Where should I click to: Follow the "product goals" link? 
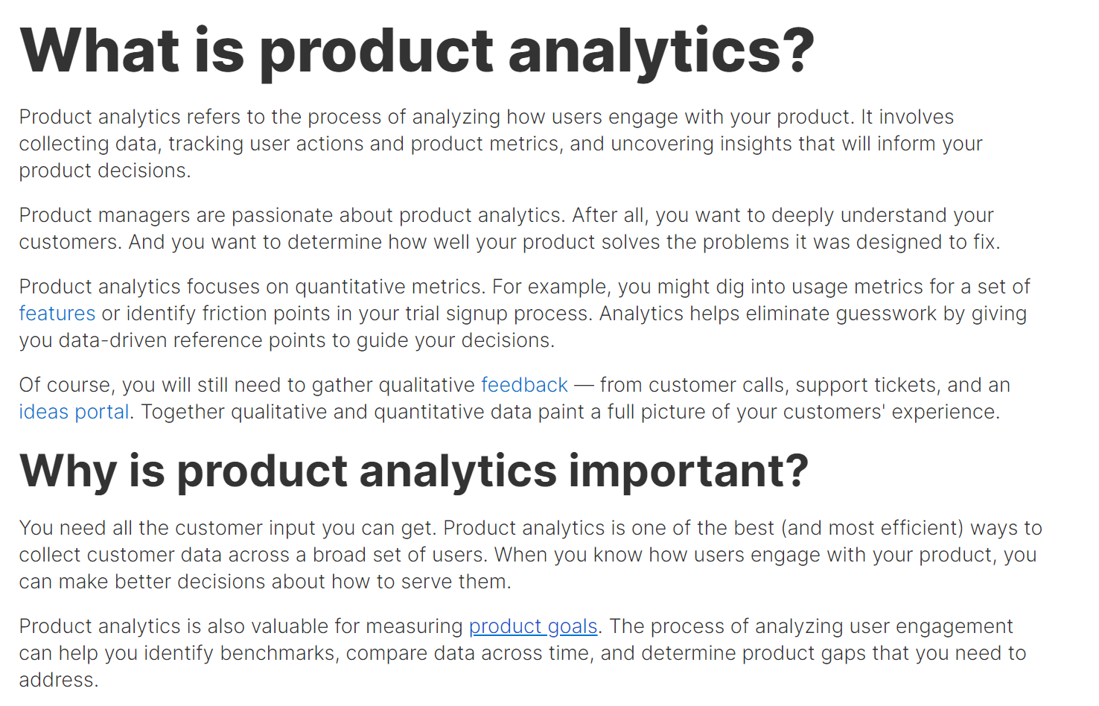point(533,626)
